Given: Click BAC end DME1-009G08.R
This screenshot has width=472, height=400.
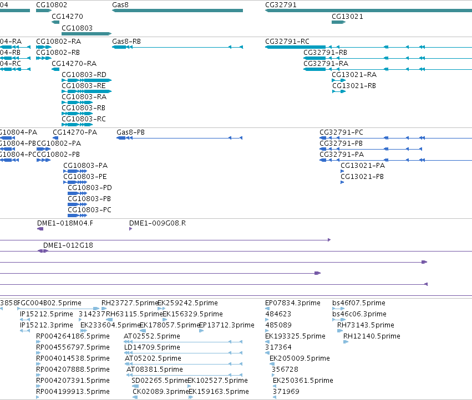Looking at the screenshot, I should tap(158, 223).
